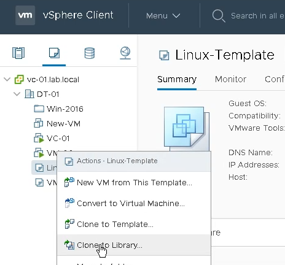The width and height of the screenshot is (285, 265).
Task: Click the VMware Tools label
Action: [x=257, y=128]
